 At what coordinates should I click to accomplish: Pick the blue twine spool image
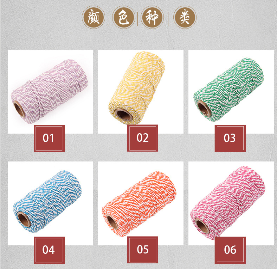pyautogui.click(x=47, y=201)
